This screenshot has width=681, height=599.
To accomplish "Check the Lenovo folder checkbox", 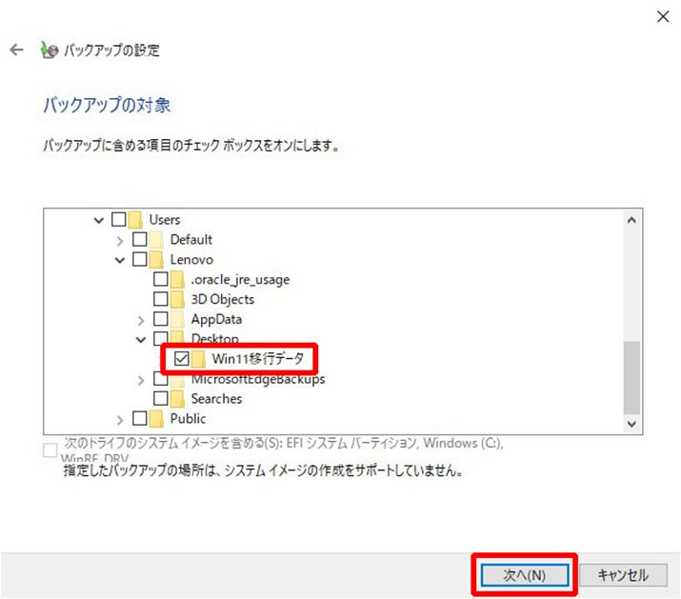I will (x=139, y=259).
